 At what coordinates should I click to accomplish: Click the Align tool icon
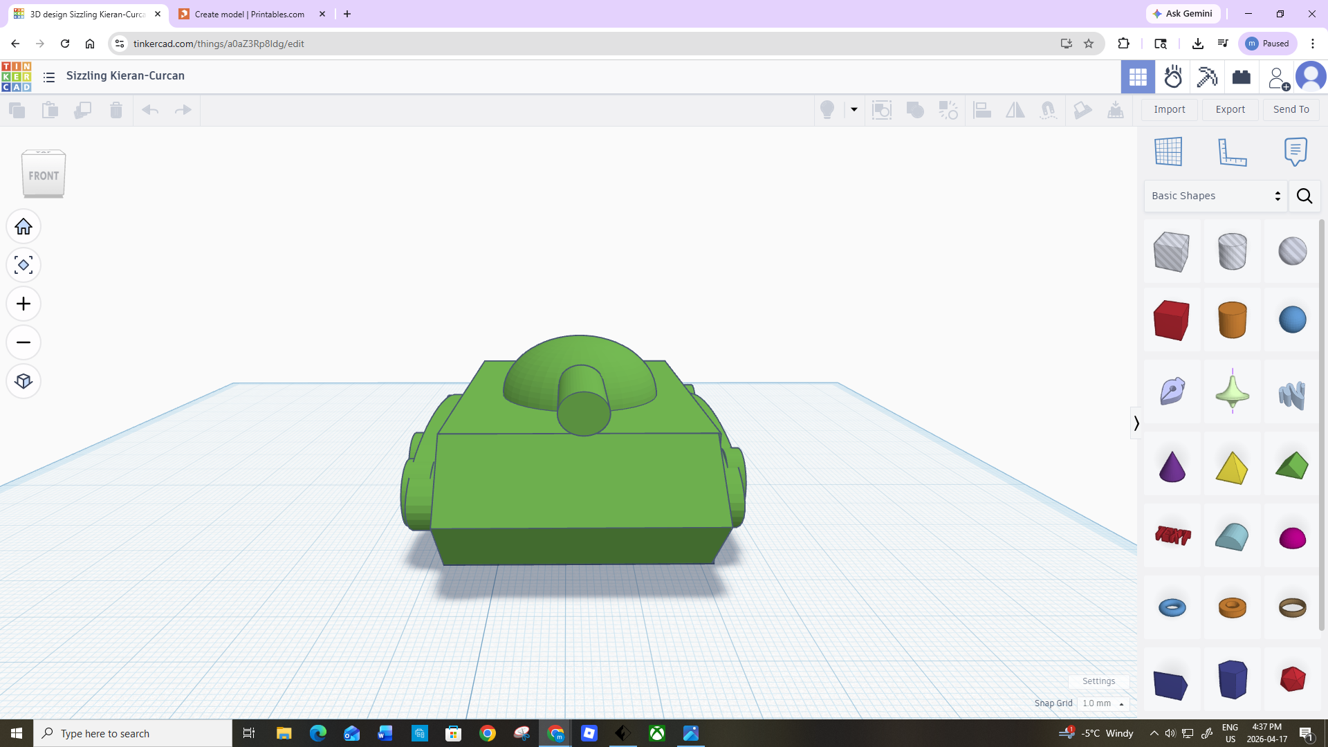pyautogui.click(x=982, y=110)
